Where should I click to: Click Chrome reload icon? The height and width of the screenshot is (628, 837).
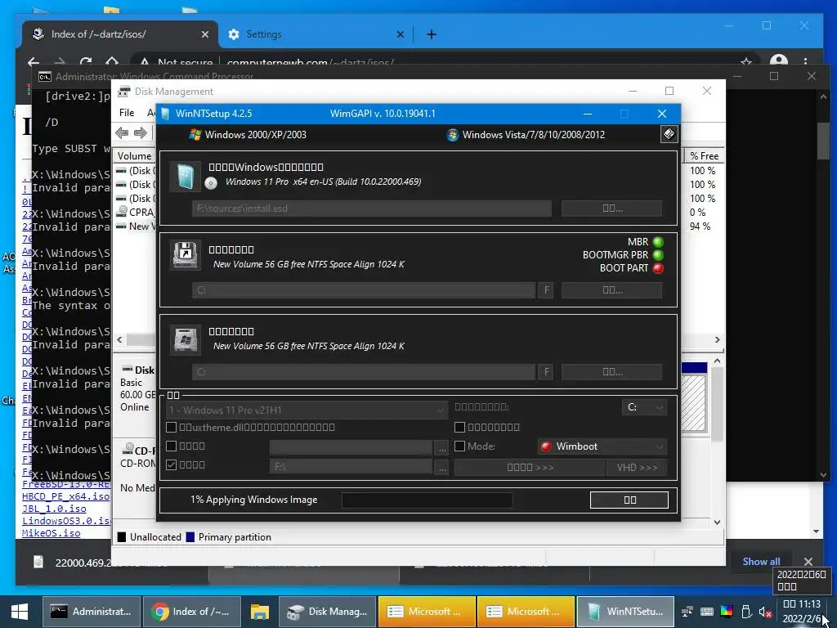[85, 62]
